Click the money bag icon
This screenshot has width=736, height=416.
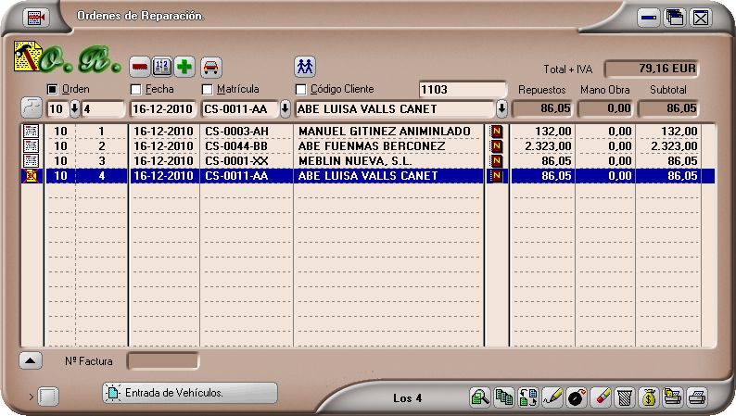coord(649,397)
